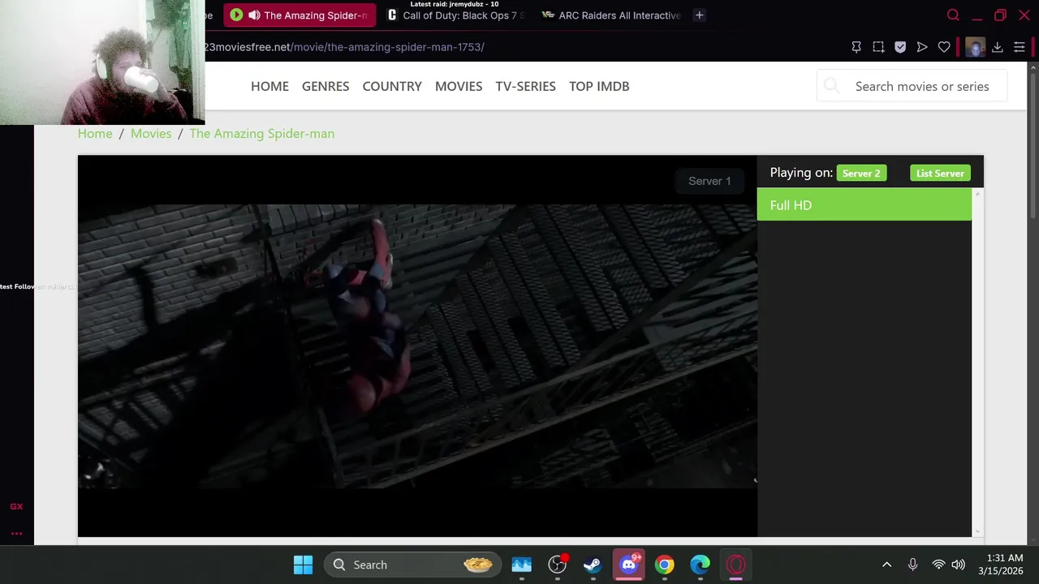Add page to bookmarks with heart icon
Screen dimensions: 1039x584
944,47
